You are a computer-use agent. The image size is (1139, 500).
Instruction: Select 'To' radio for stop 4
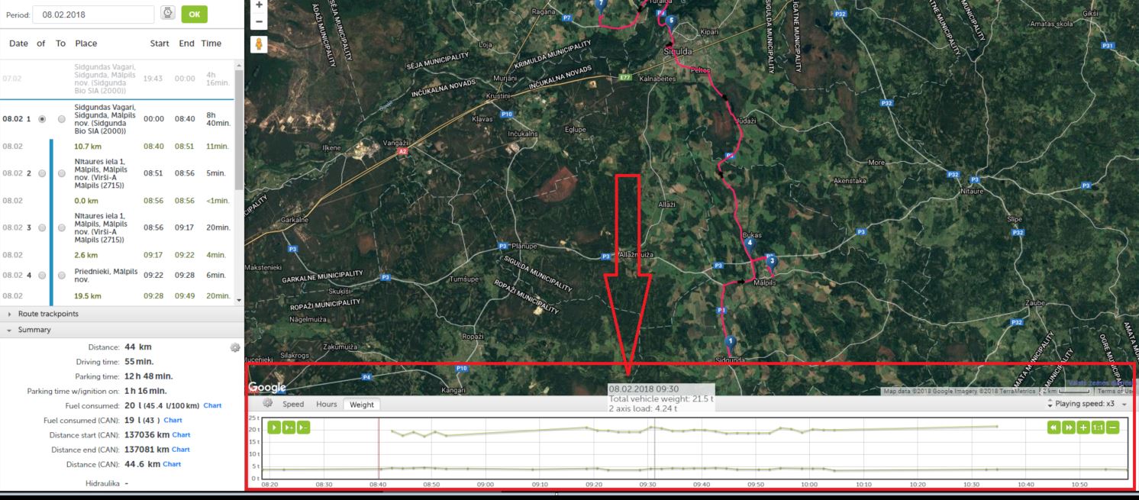point(62,276)
